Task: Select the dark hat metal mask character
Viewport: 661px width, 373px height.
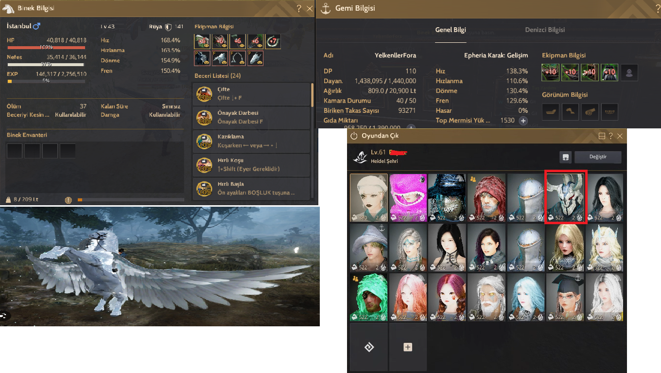Action: 447,198
